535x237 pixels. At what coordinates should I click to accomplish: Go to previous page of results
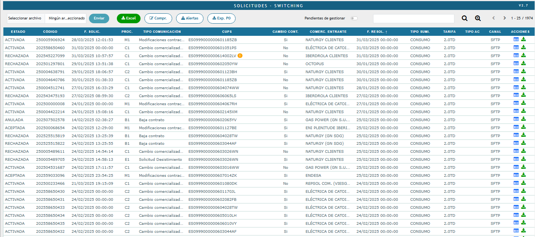(x=493, y=18)
